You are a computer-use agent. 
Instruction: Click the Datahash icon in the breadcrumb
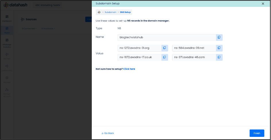[x=99, y=12]
